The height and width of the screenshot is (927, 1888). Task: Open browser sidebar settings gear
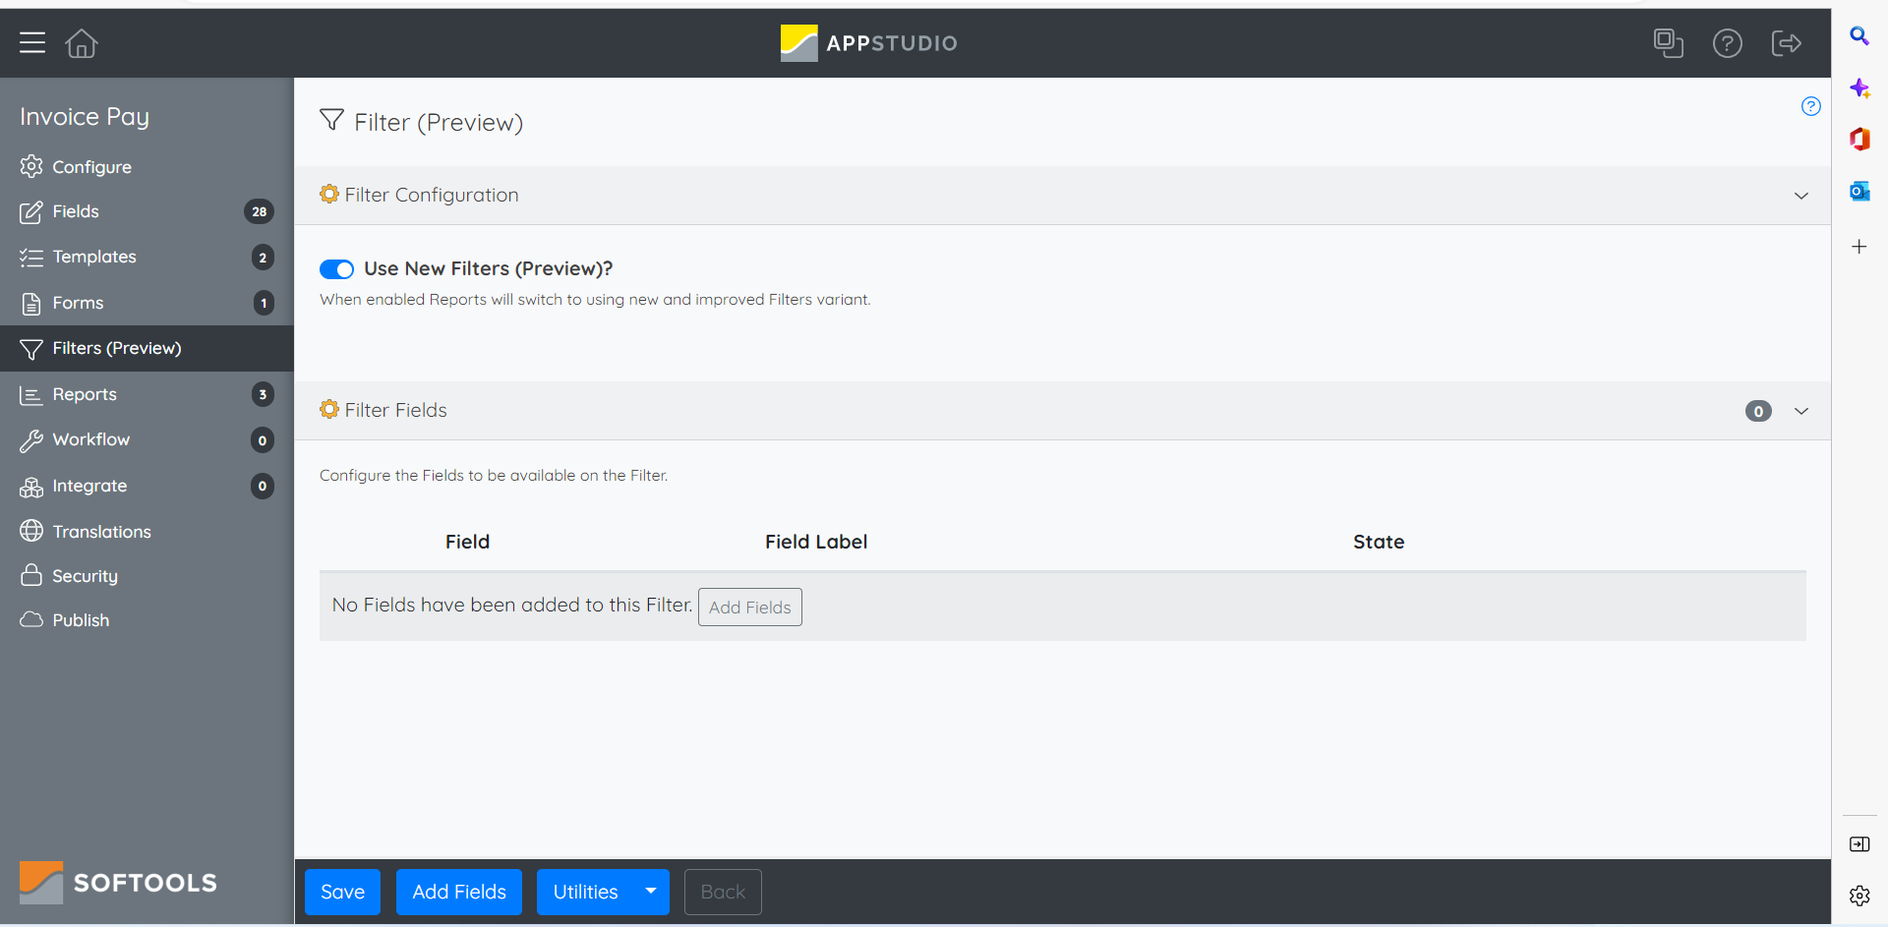[1858, 896]
